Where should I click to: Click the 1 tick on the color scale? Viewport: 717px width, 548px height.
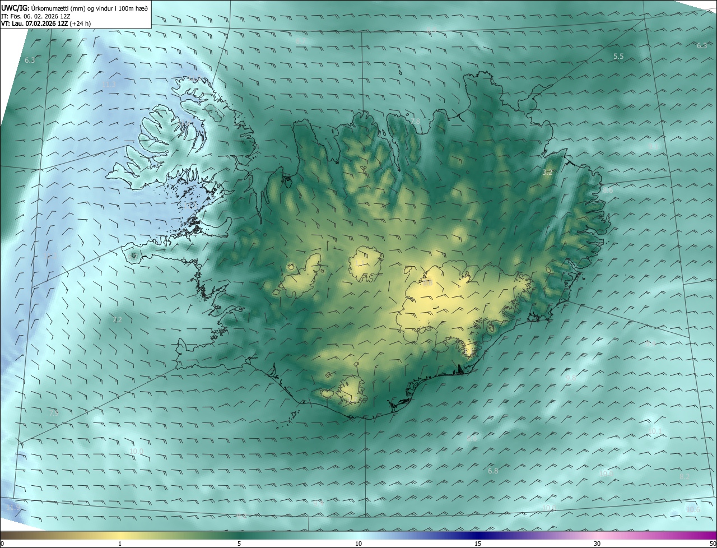pyautogui.click(x=120, y=544)
